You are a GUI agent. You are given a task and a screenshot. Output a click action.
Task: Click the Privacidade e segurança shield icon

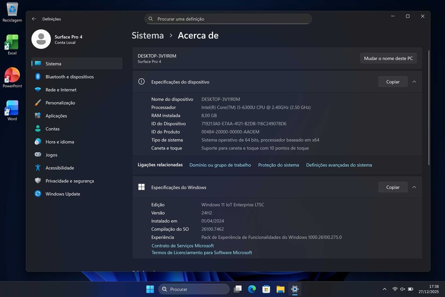[x=38, y=181]
